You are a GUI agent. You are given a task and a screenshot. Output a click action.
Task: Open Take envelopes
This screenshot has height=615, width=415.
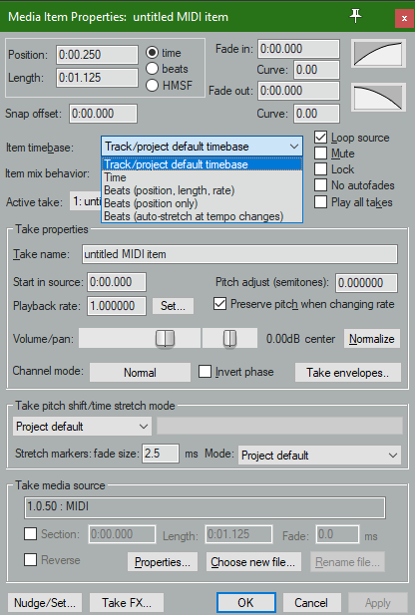tap(348, 372)
